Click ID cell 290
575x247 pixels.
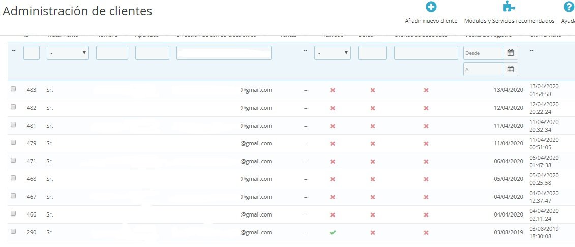click(32, 232)
